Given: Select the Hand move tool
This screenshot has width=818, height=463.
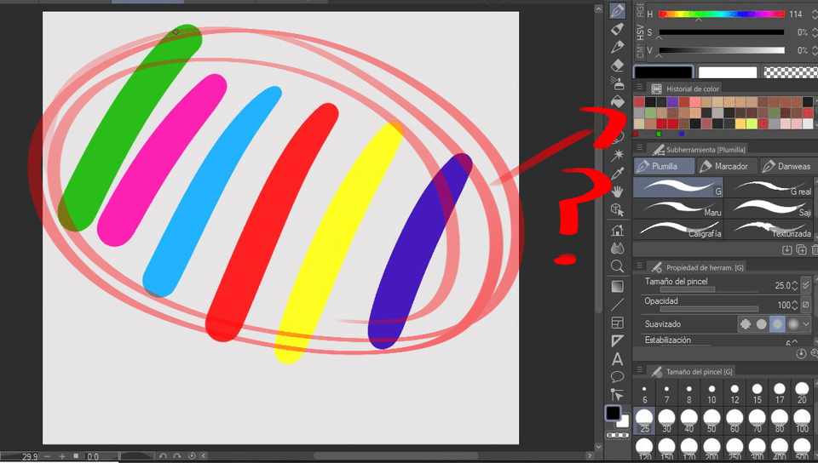Looking at the screenshot, I should (x=618, y=191).
